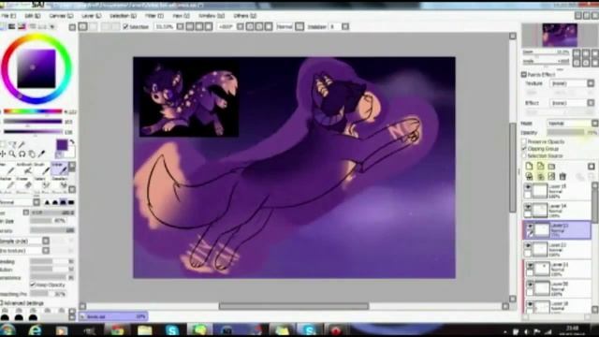Select the Zoom magnifier tool
Image resolution: width=599 pixels, height=337 pixels.
click(x=12, y=154)
